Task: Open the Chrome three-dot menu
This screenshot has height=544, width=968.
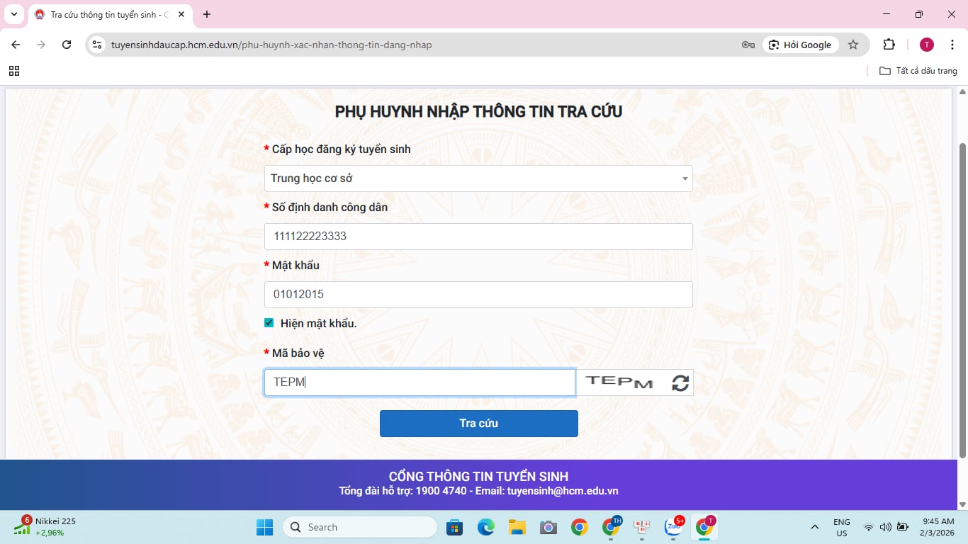Action: pos(952,45)
